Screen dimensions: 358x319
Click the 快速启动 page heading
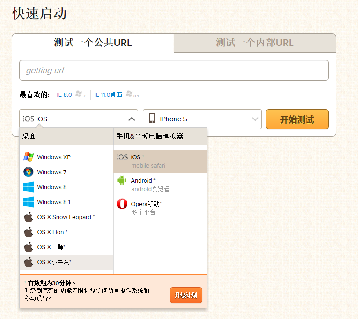39,14
